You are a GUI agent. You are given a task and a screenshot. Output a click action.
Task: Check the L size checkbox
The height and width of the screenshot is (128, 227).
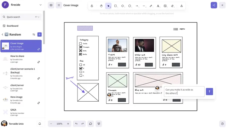(81, 76)
